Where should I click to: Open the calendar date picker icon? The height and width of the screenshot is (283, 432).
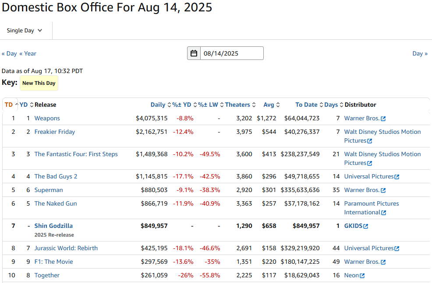194,53
